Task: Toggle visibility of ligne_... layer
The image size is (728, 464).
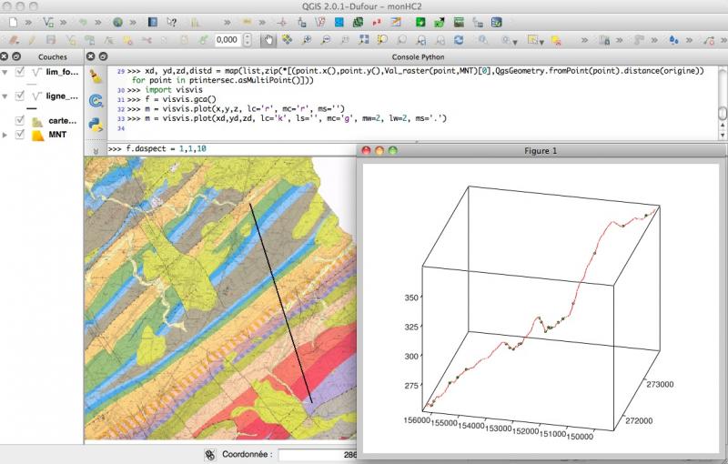Action: click(x=20, y=96)
